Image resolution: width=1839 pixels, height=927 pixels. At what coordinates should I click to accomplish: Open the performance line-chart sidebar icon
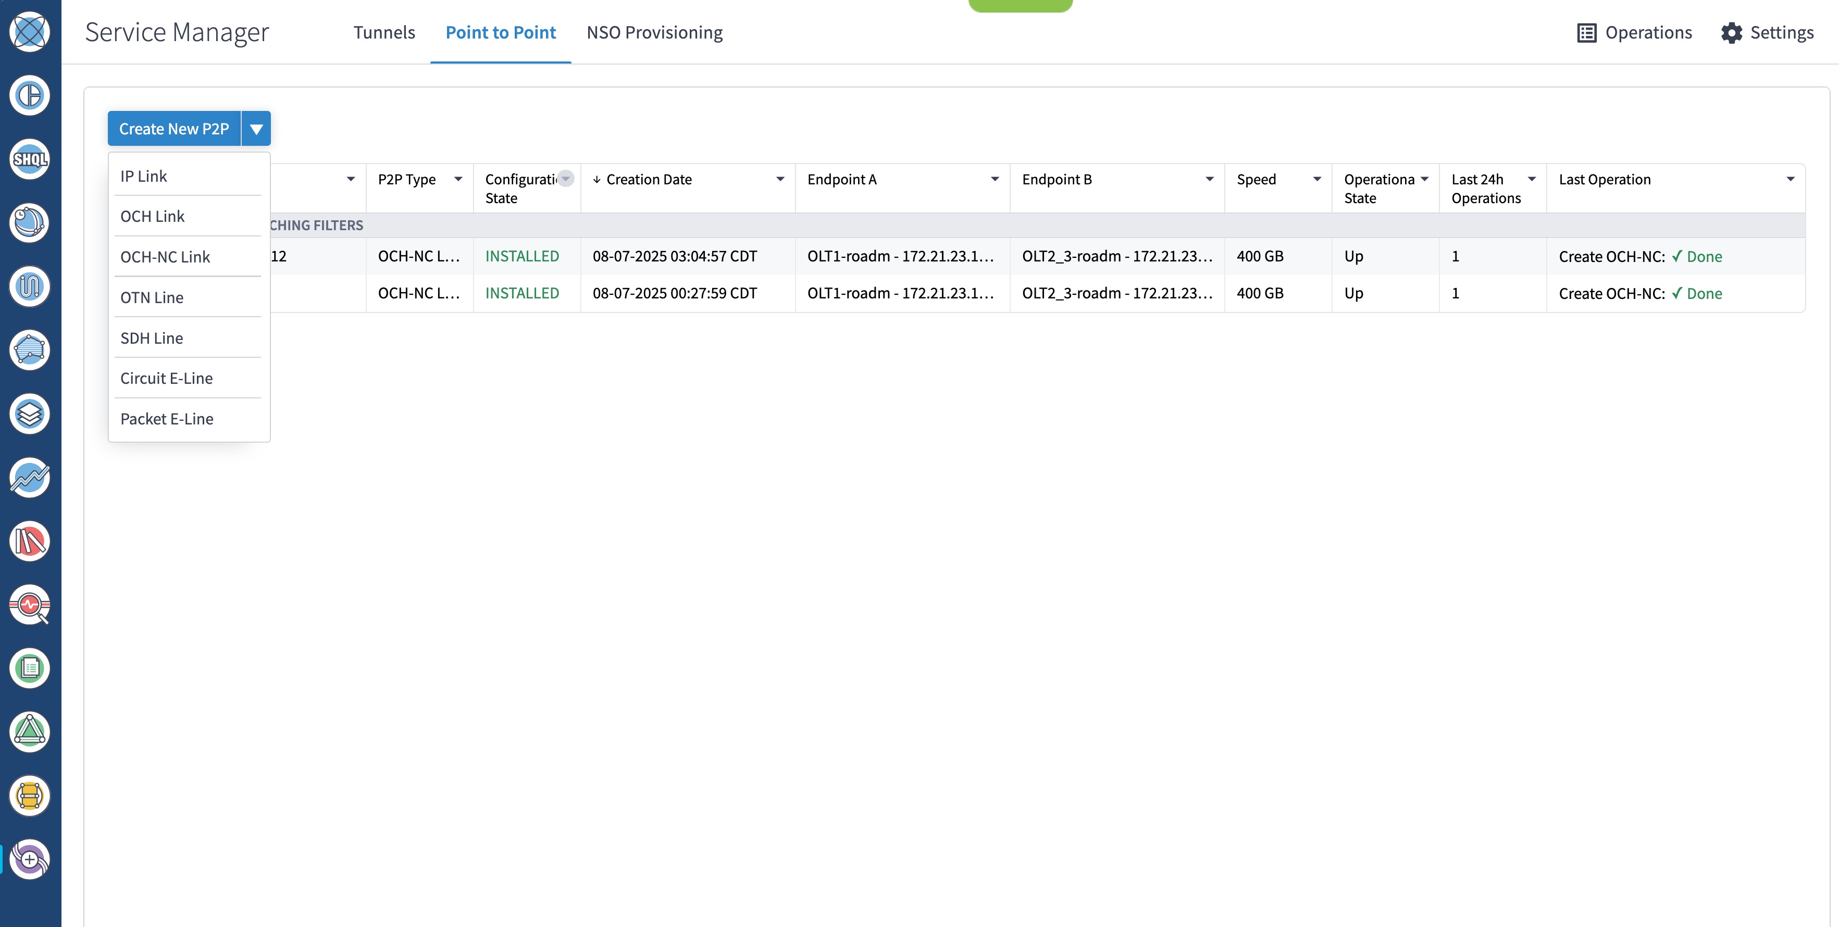(x=29, y=478)
